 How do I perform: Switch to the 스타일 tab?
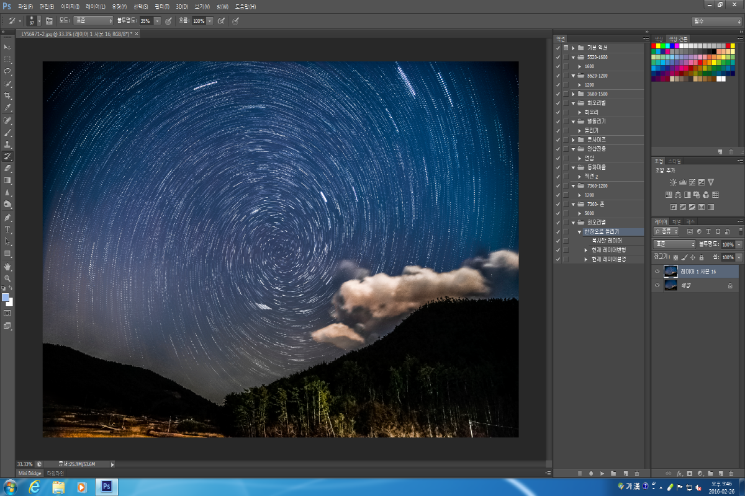[674, 161]
